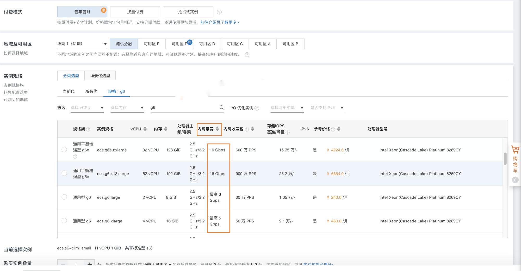This screenshot has width=521, height=271.
Task: Select 可用区 B
Action: pos(290,44)
